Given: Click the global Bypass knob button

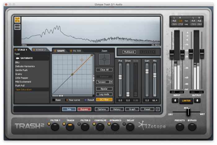Looking at the screenshot, I should click(x=192, y=127).
